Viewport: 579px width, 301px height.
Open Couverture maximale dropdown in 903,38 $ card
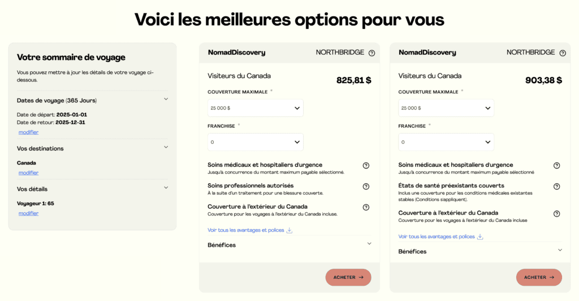tap(446, 108)
